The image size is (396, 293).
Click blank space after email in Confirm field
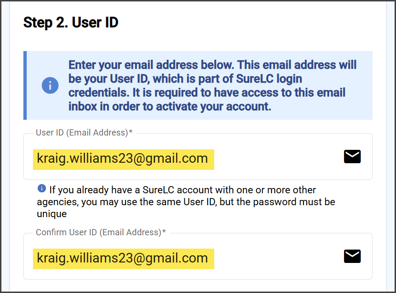pos(278,259)
